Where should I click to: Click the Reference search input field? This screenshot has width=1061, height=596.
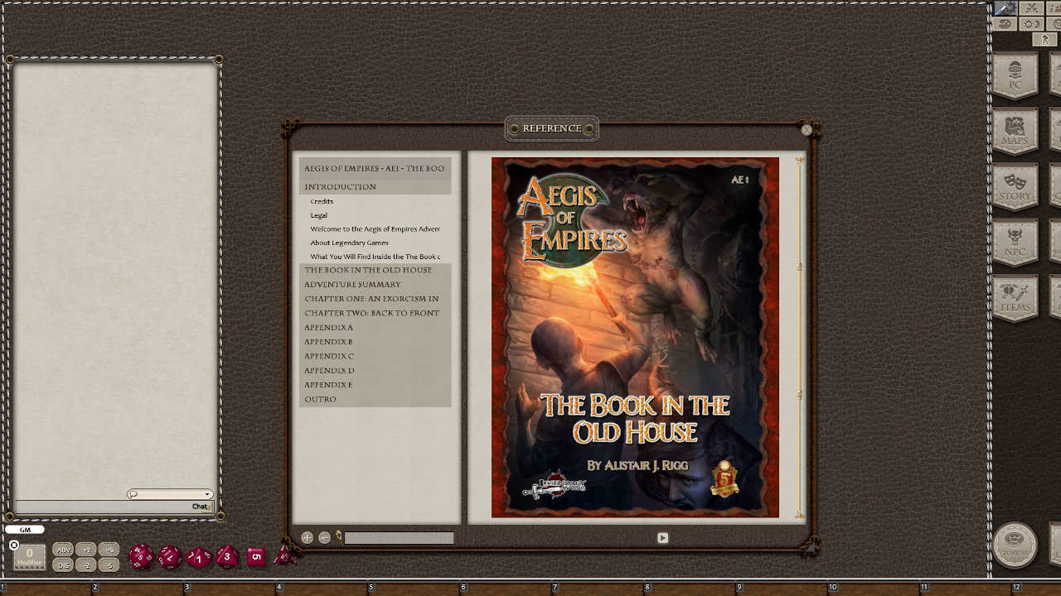pyautogui.click(x=399, y=538)
